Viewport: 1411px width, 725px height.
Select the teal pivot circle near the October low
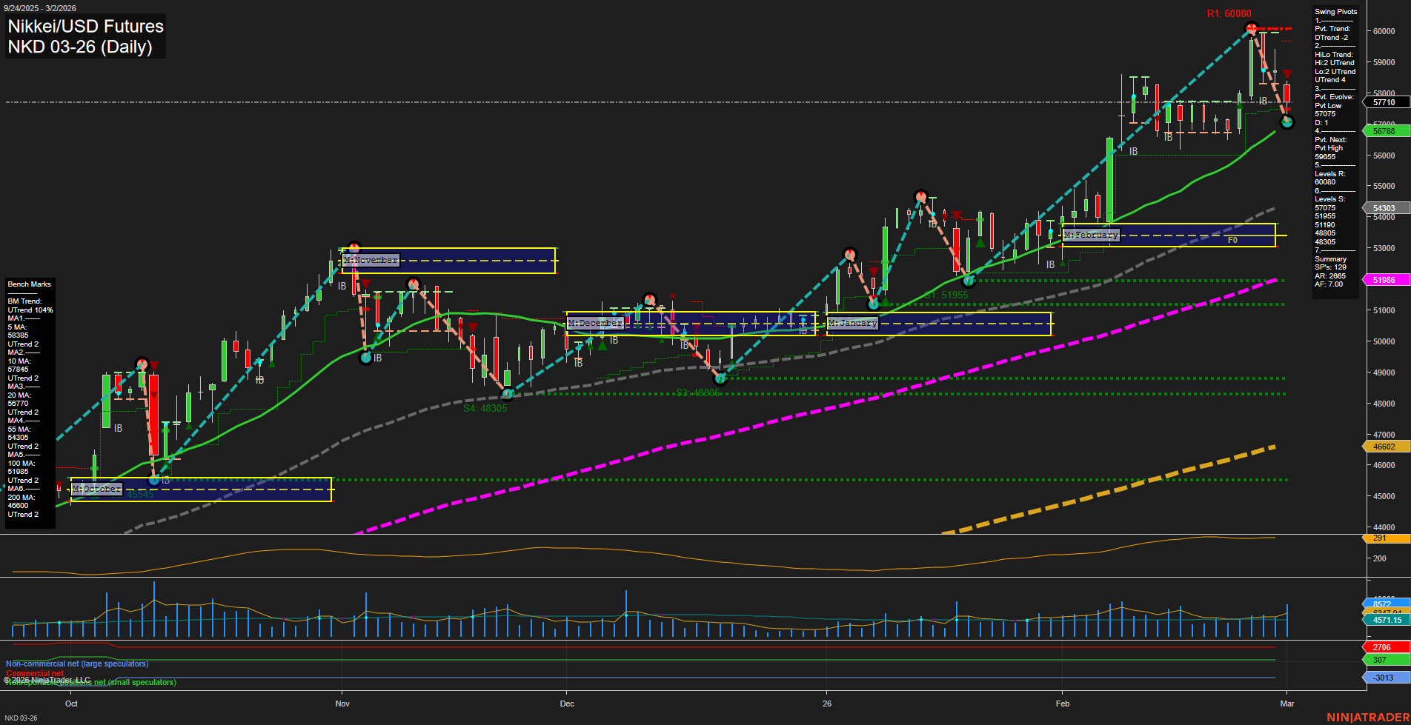tap(153, 481)
